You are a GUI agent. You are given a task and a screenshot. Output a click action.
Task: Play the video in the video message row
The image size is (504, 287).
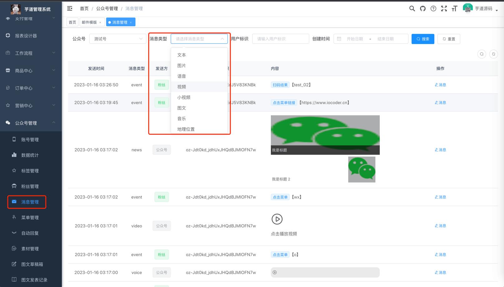coord(277,219)
